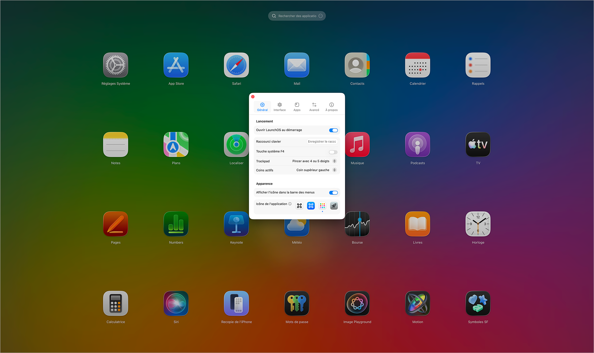Open the search field options ellipsis
The height and width of the screenshot is (353, 594).
[x=321, y=16]
